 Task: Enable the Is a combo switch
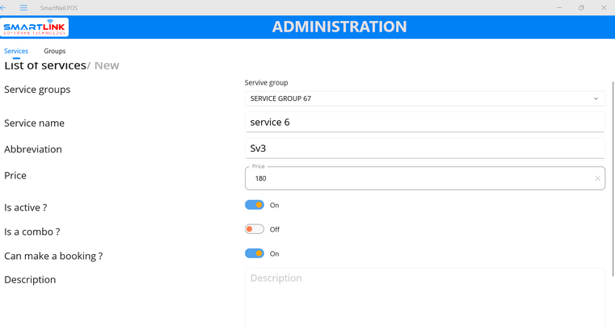[255, 229]
